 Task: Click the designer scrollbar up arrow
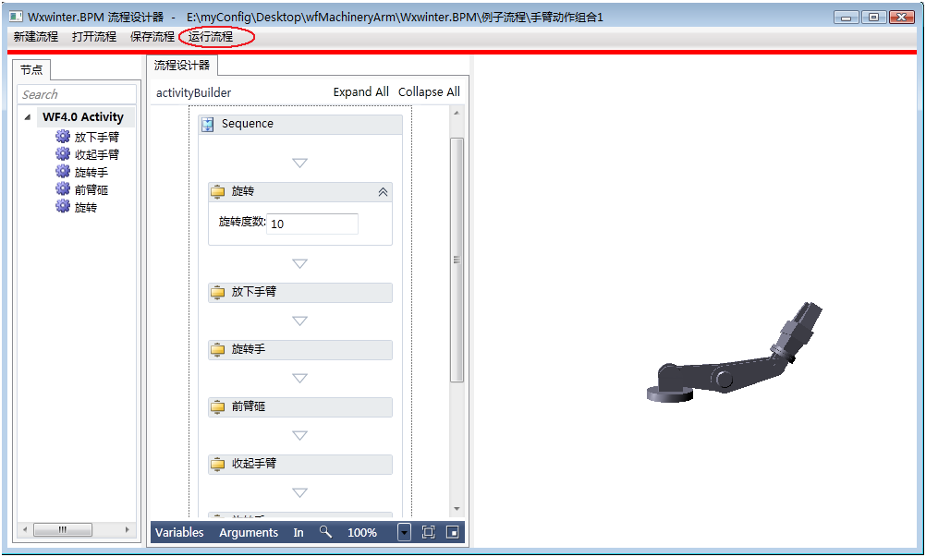click(457, 113)
